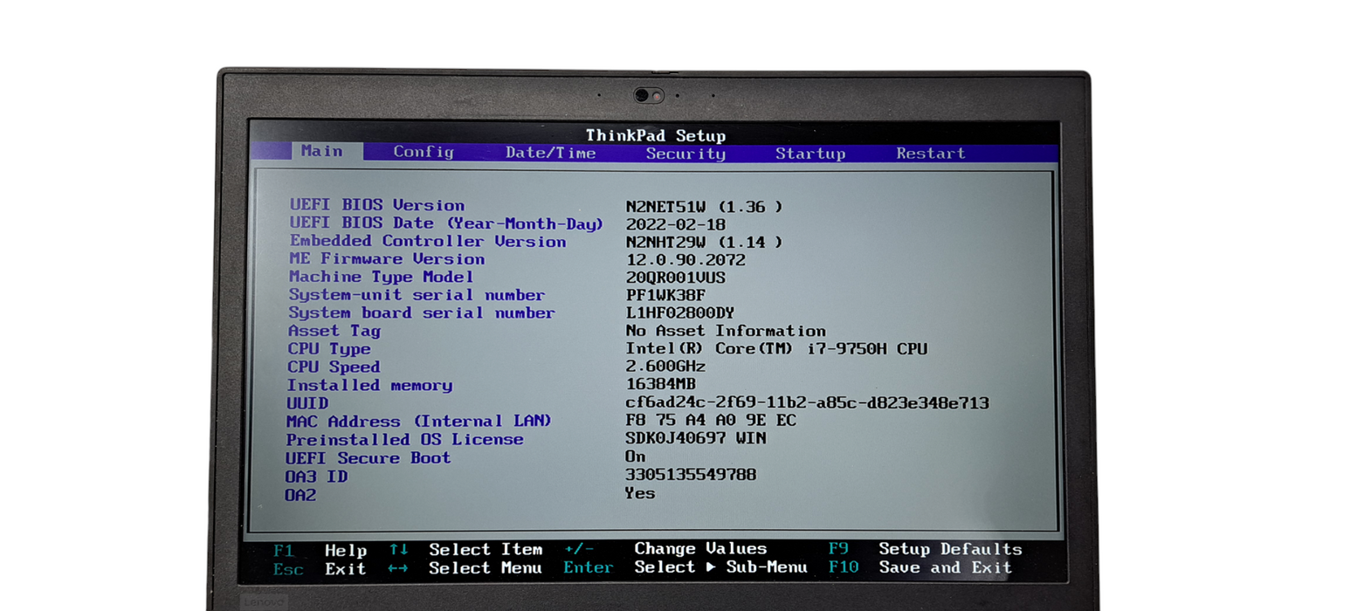Switch to the Date/Time tab
The height and width of the screenshot is (611, 1357).
pos(551,153)
